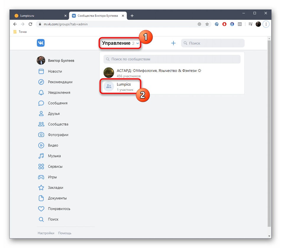Click the forward navigation arrow
The height and width of the screenshot is (248, 281).
tap(22, 24)
